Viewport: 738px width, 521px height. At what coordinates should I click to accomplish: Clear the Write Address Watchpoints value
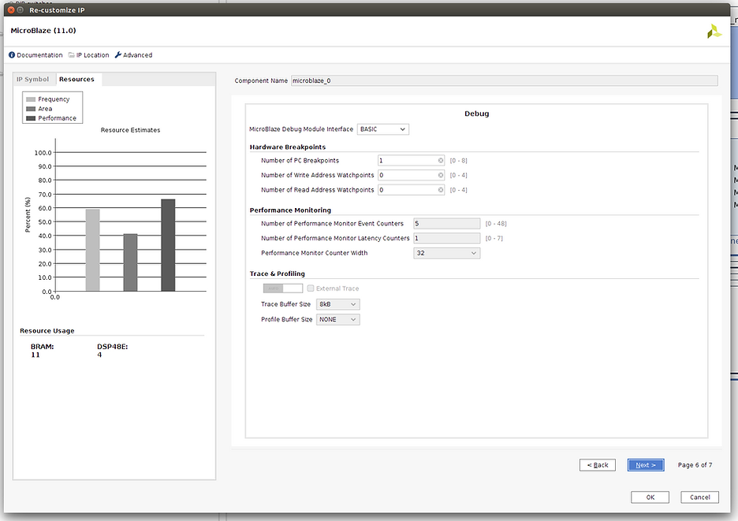(x=441, y=175)
